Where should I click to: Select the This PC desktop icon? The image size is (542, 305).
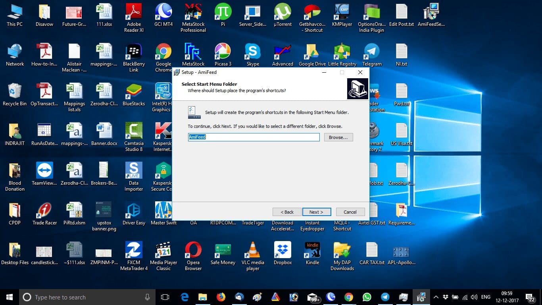(15, 15)
